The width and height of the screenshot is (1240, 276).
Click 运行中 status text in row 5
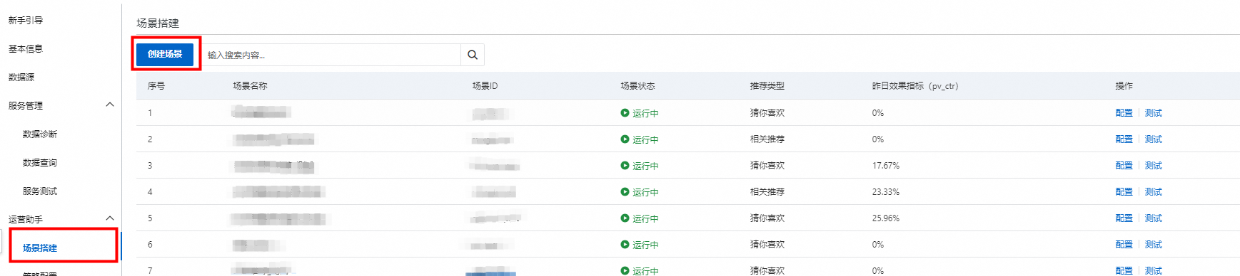(x=645, y=219)
